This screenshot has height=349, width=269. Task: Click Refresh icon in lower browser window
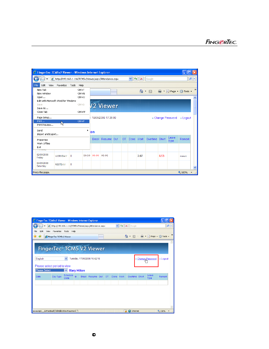coord(122,226)
